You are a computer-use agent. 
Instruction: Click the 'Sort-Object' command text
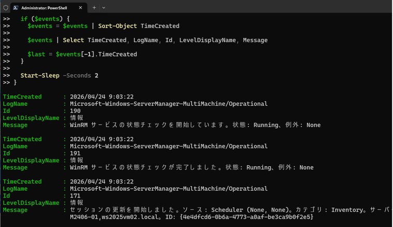(117, 26)
